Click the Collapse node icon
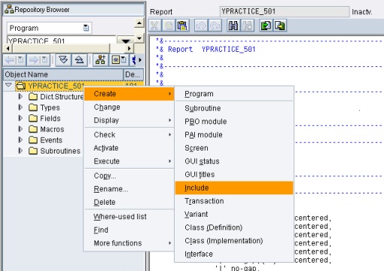Screen dimensions: 384x271 [80, 60]
